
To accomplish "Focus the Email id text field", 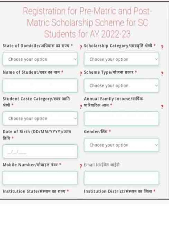I will 121,178.
